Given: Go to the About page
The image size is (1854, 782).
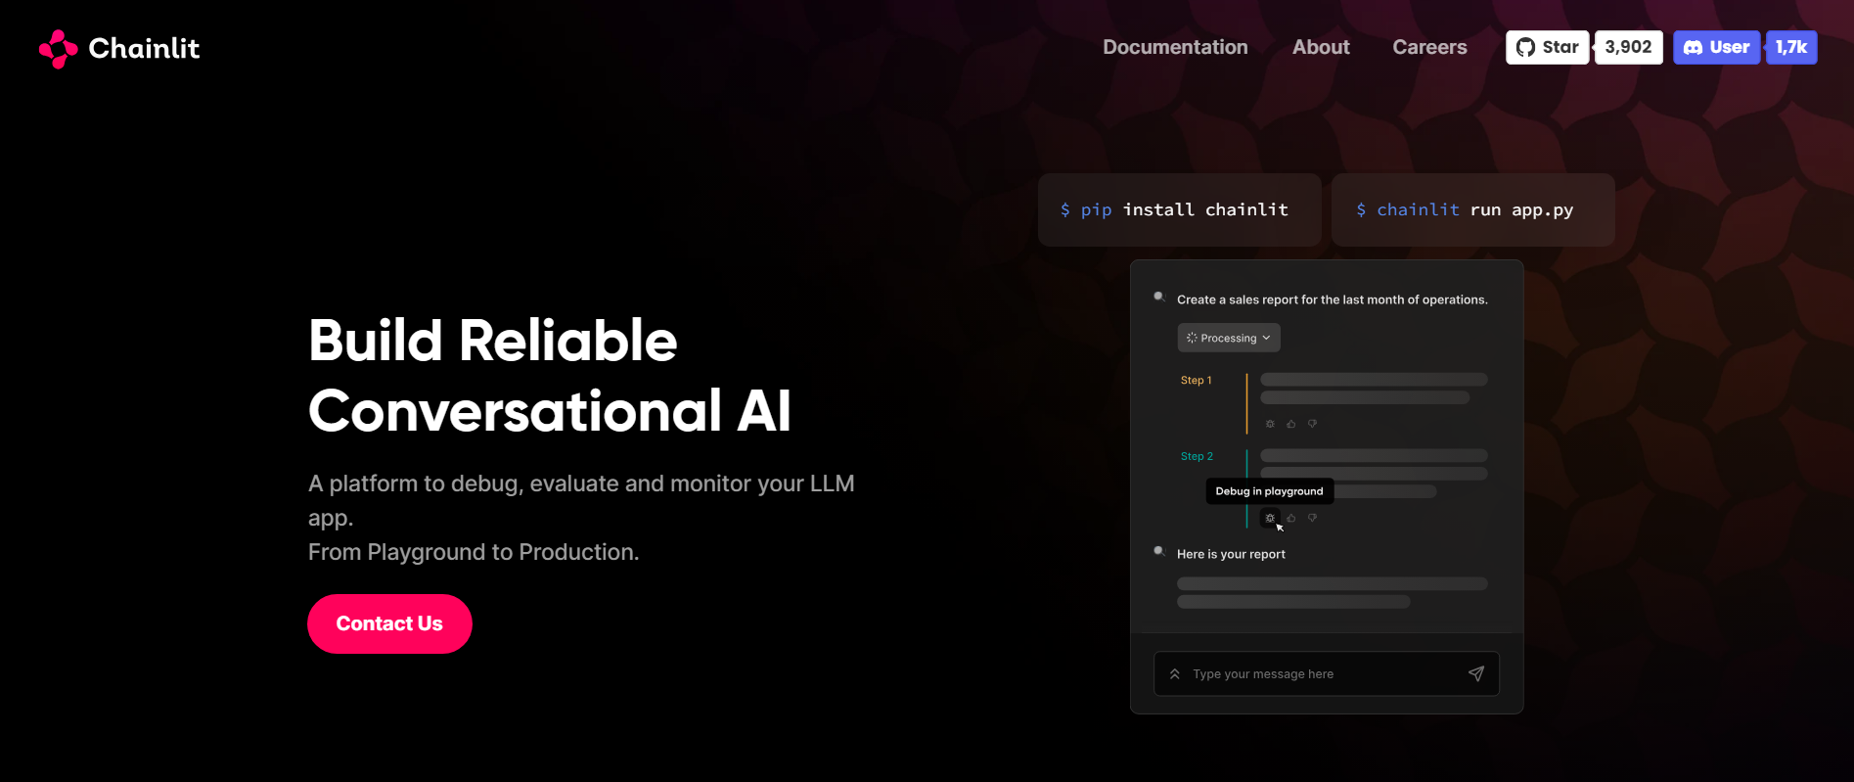Looking at the screenshot, I should [x=1321, y=47].
